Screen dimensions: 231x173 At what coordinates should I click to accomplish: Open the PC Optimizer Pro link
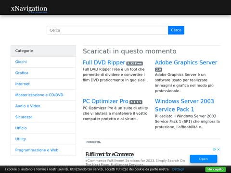tap(105, 101)
